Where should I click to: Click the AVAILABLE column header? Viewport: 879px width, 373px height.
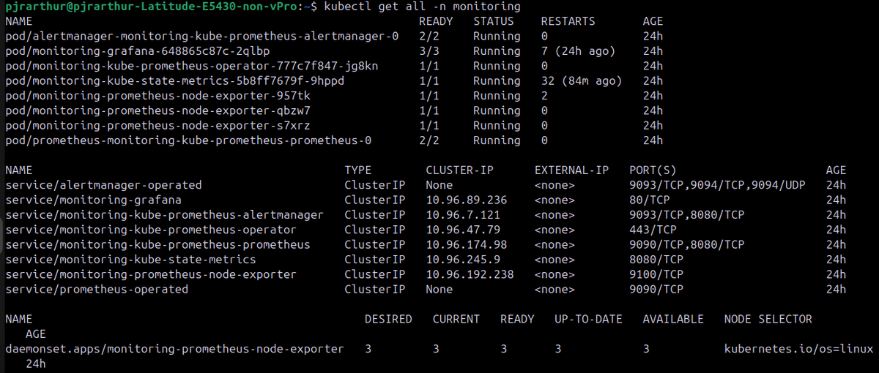673,319
